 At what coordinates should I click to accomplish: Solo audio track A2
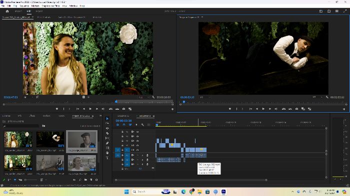pyautogui.click(x=142, y=160)
